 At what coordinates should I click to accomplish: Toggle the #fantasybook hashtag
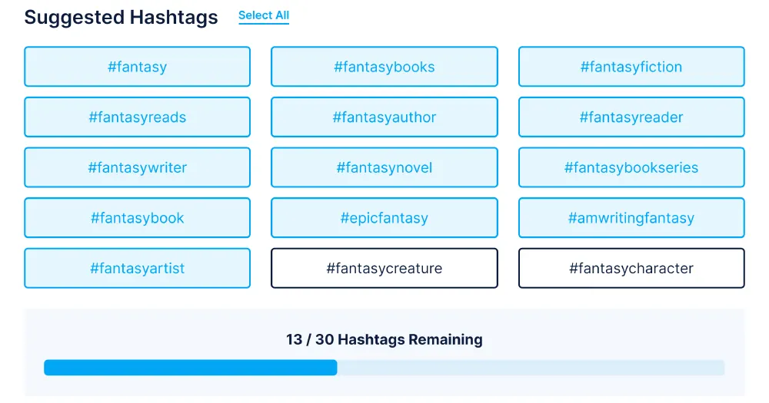pos(138,218)
